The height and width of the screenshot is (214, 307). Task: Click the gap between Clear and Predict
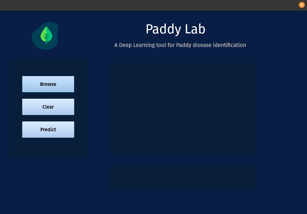[x=48, y=118]
